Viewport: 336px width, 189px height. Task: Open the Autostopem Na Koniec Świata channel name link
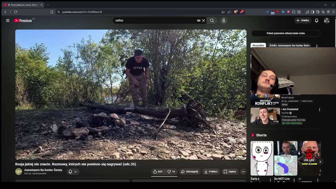43,170
